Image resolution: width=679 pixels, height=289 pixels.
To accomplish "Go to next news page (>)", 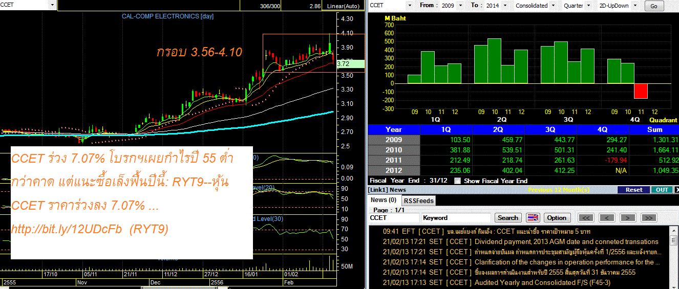I will pyautogui.click(x=628, y=218).
